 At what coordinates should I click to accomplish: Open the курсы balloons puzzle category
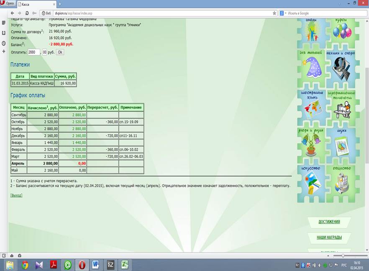(x=342, y=33)
